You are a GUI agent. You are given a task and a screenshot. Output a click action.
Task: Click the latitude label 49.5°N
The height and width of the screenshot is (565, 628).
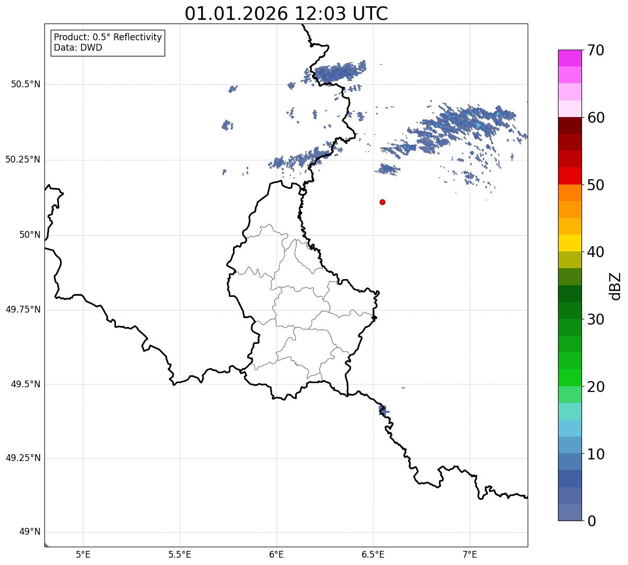[x=26, y=384]
